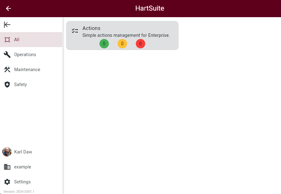This screenshot has width=281, height=194.
Task: Click the green zero badge on Actions
Action: coord(104,44)
